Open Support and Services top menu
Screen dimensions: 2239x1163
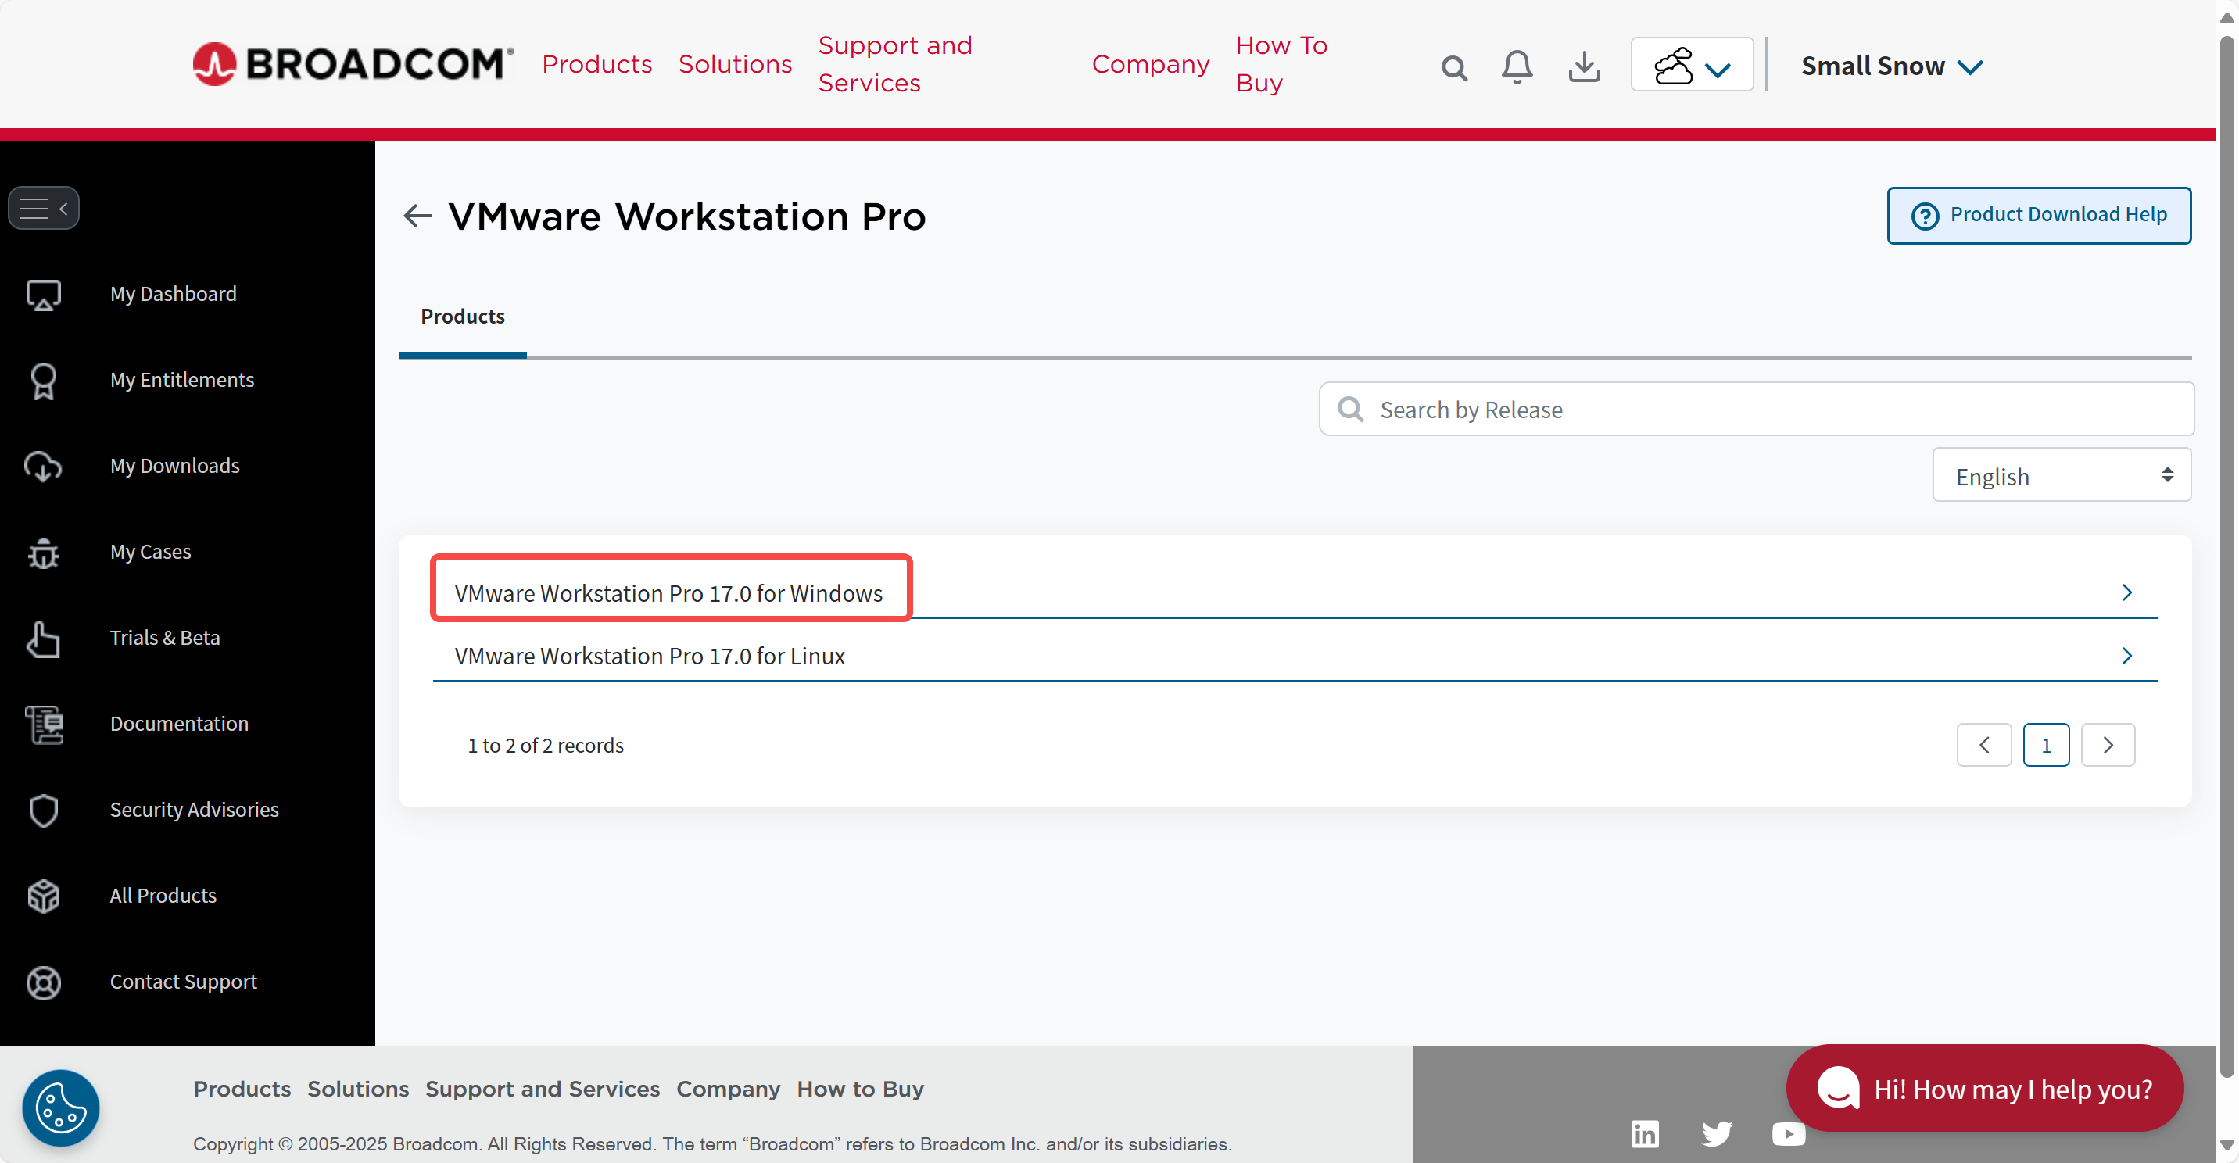(x=895, y=63)
